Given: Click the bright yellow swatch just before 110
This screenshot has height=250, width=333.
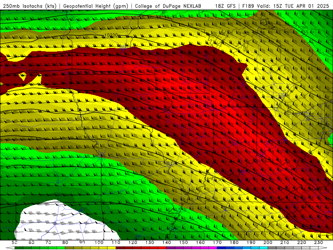Looking at the screenshot, I should click(x=112, y=248).
